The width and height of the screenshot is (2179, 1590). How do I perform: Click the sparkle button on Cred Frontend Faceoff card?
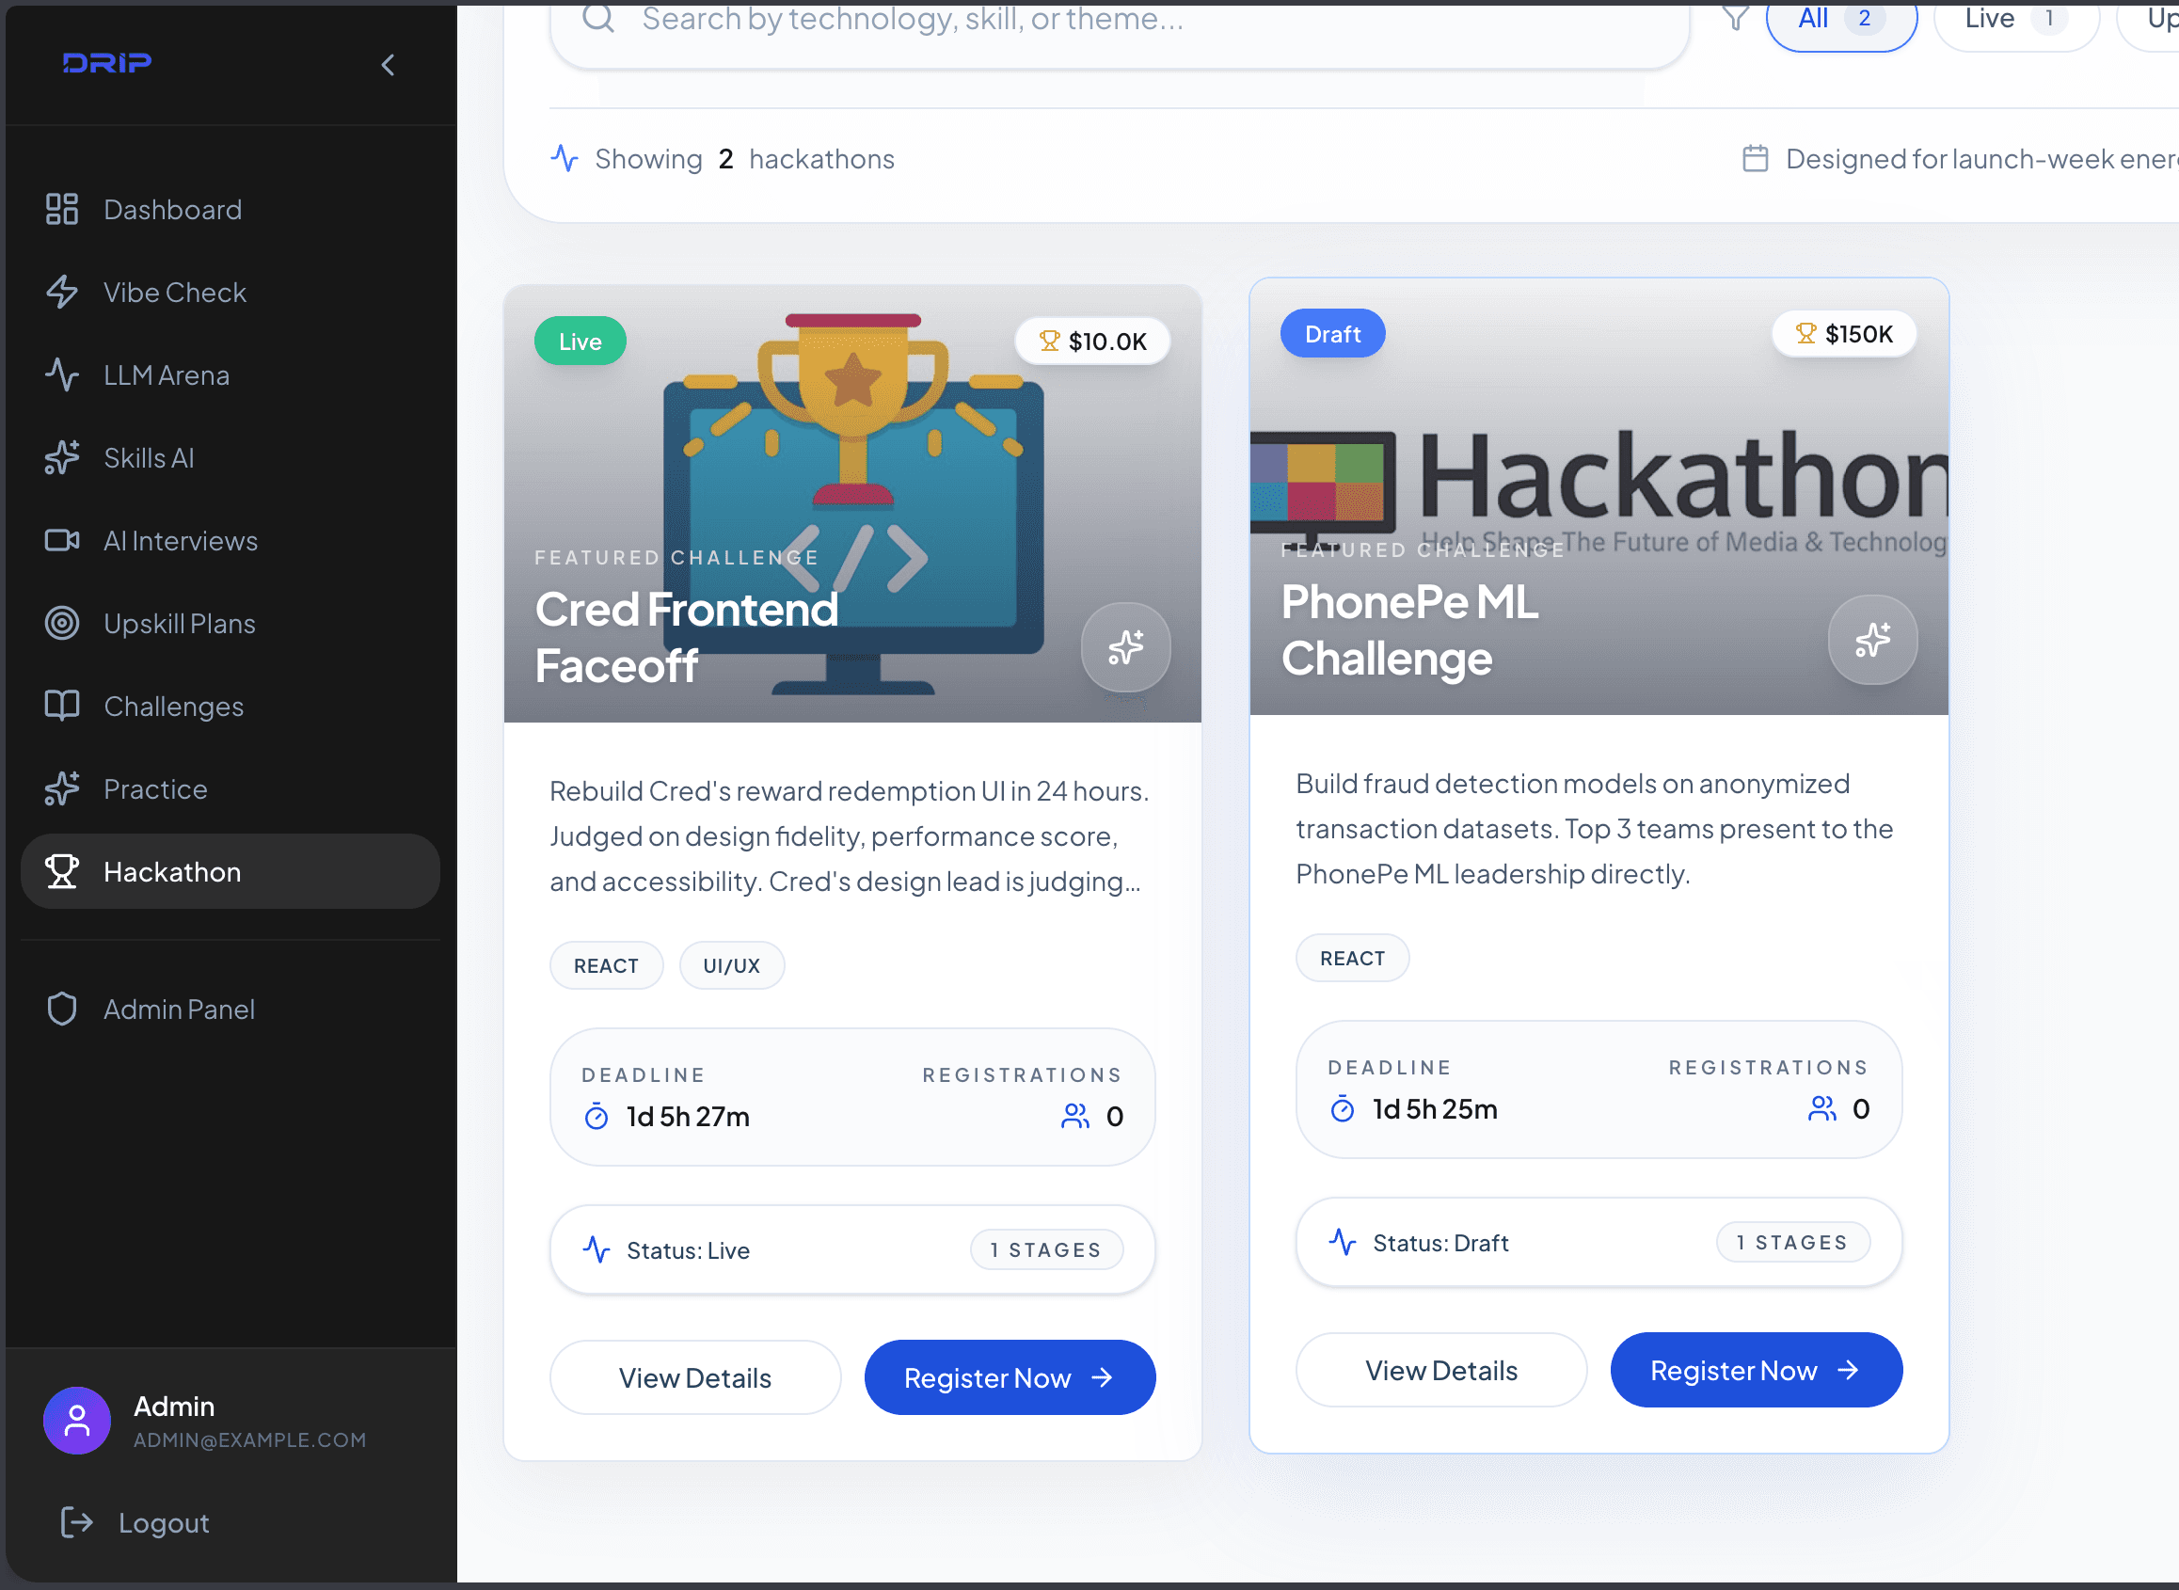pyautogui.click(x=1126, y=647)
